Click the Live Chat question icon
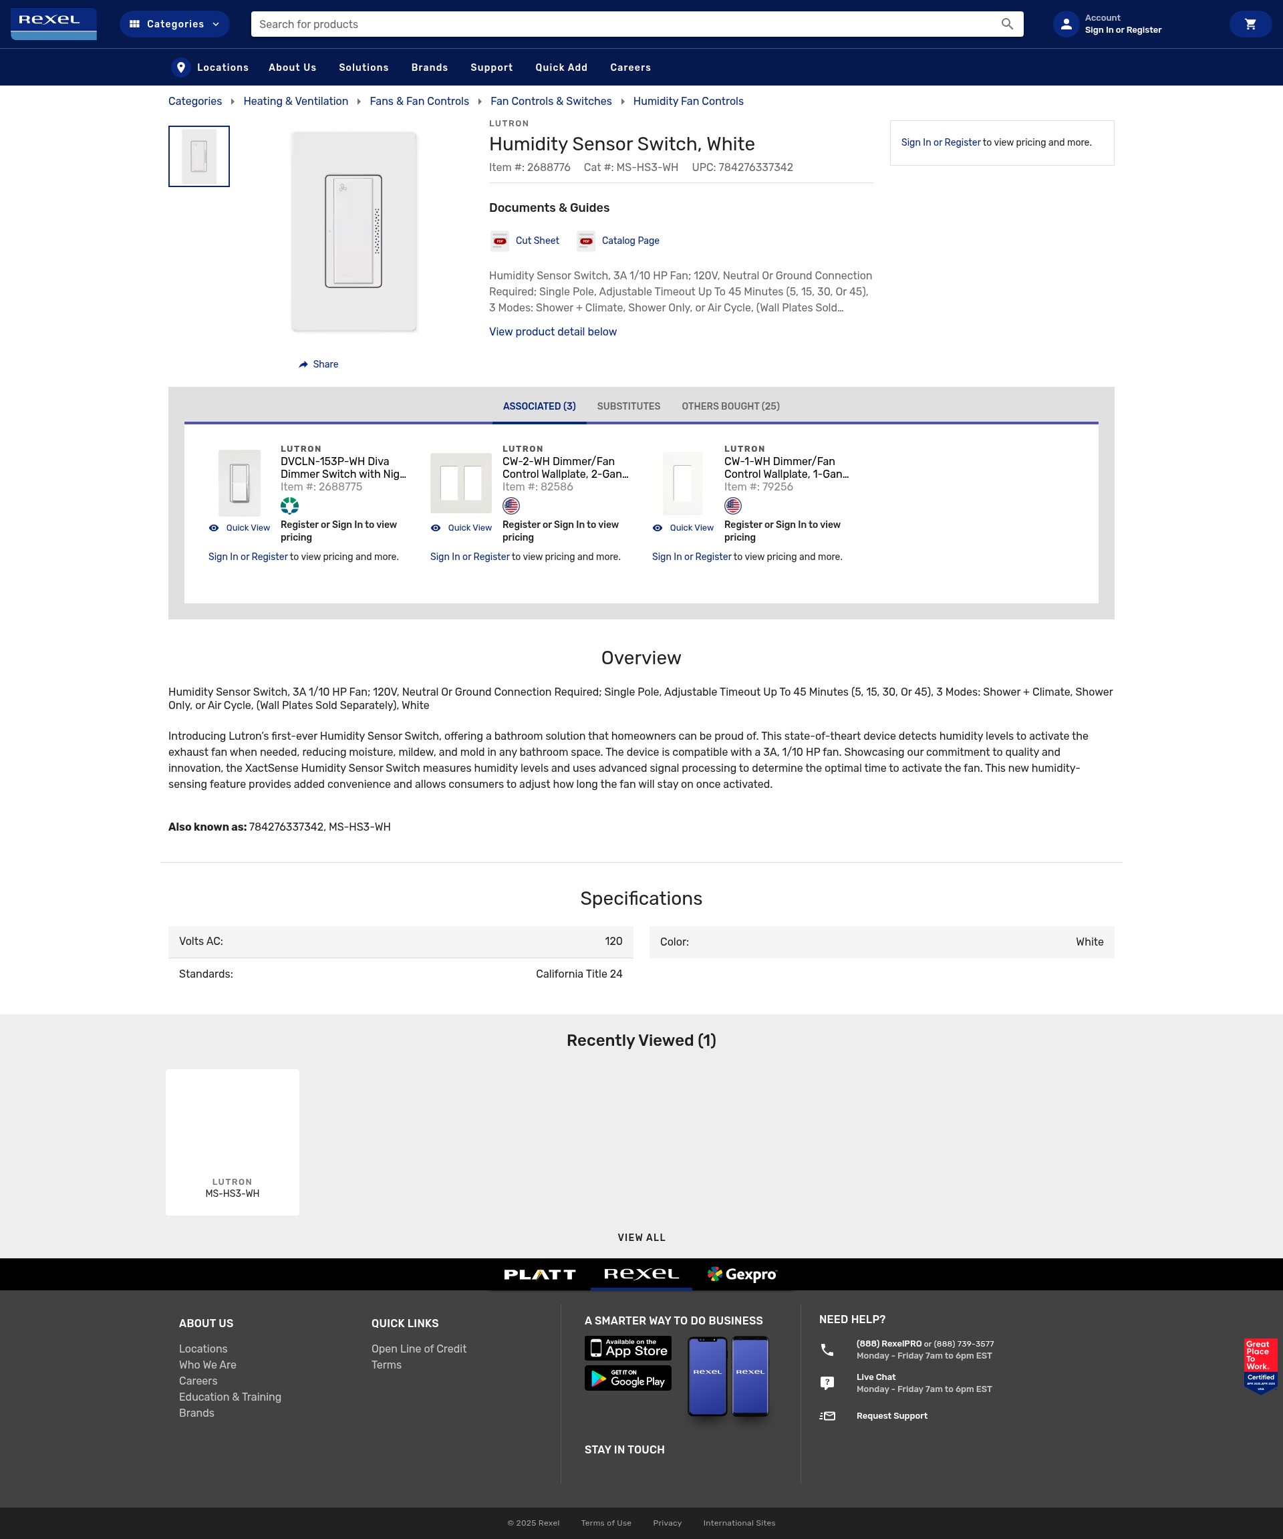Viewport: 1283px width, 1539px height. pos(827,1382)
